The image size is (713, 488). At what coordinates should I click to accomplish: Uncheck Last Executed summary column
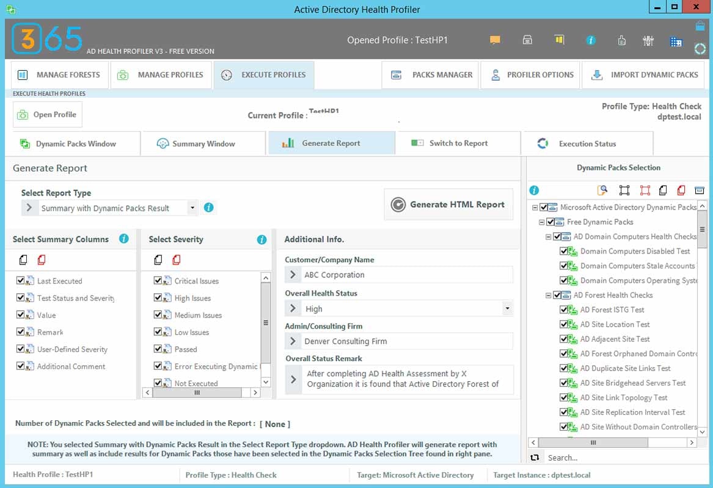[20, 280]
